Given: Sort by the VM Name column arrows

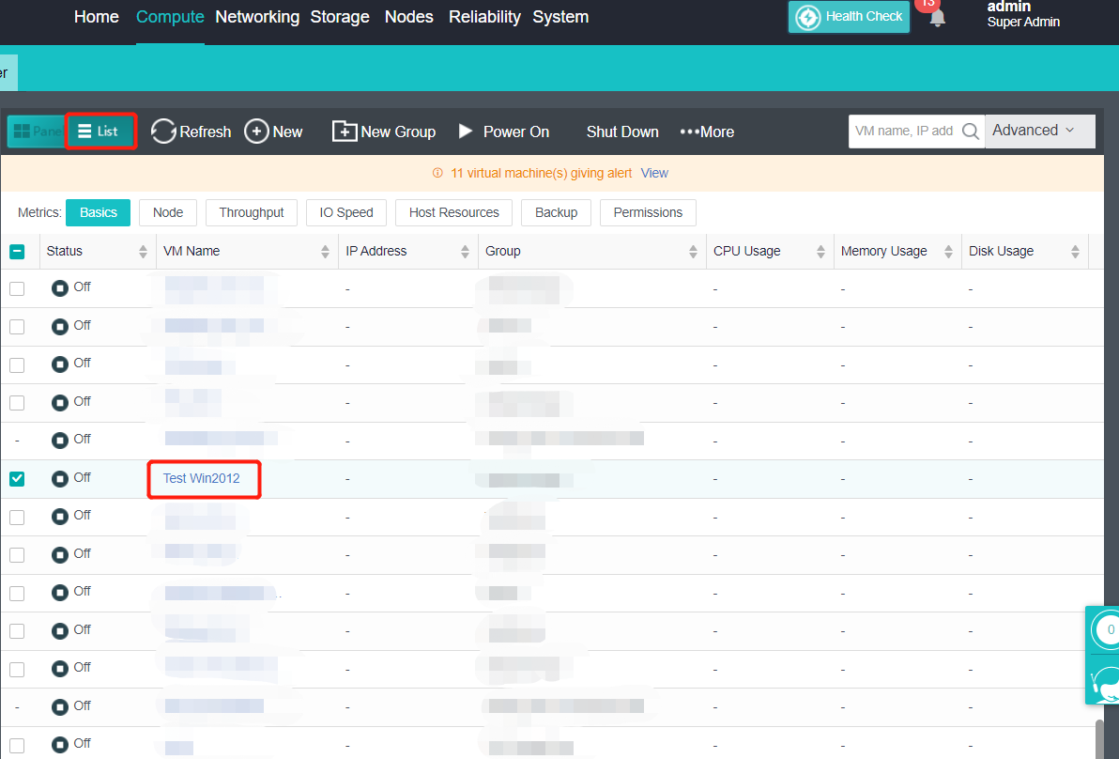Looking at the screenshot, I should pyautogui.click(x=325, y=252).
